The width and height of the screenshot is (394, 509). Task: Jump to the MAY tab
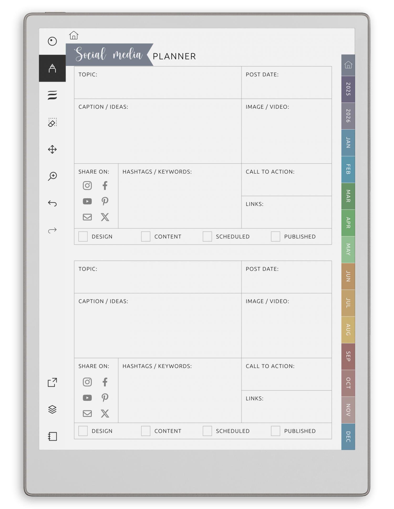click(348, 250)
